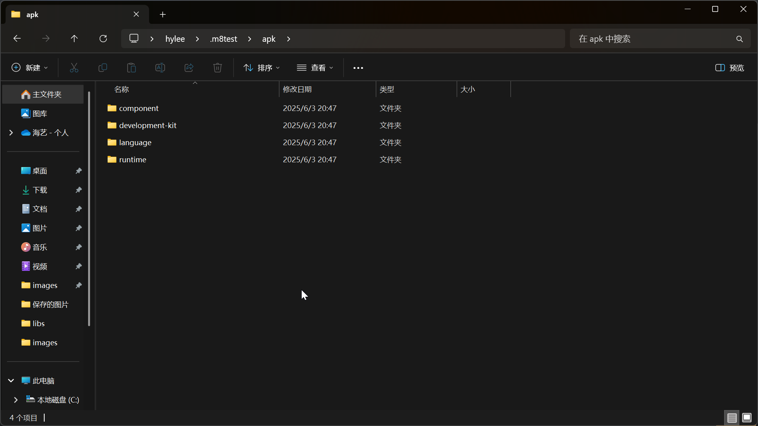
Task: Navigate to .m8test in the breadcrumb
Action: coord(224,39)
